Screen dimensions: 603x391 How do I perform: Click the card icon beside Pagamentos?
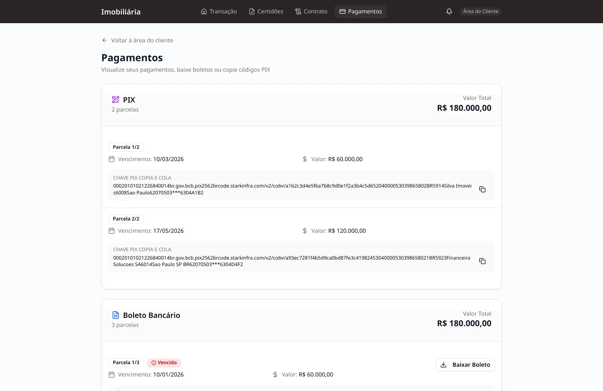click(342, 12)
